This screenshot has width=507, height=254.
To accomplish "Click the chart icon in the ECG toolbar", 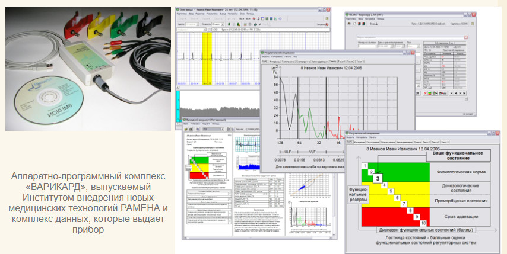I will (x=275, y=18).
